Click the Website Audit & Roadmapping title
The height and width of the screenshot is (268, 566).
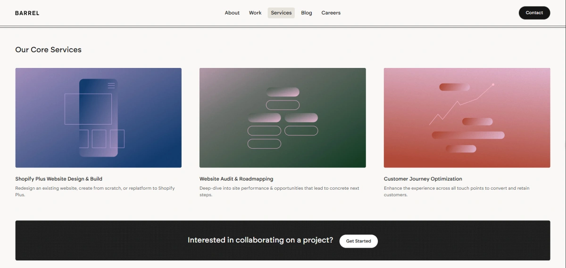(236, 179)
